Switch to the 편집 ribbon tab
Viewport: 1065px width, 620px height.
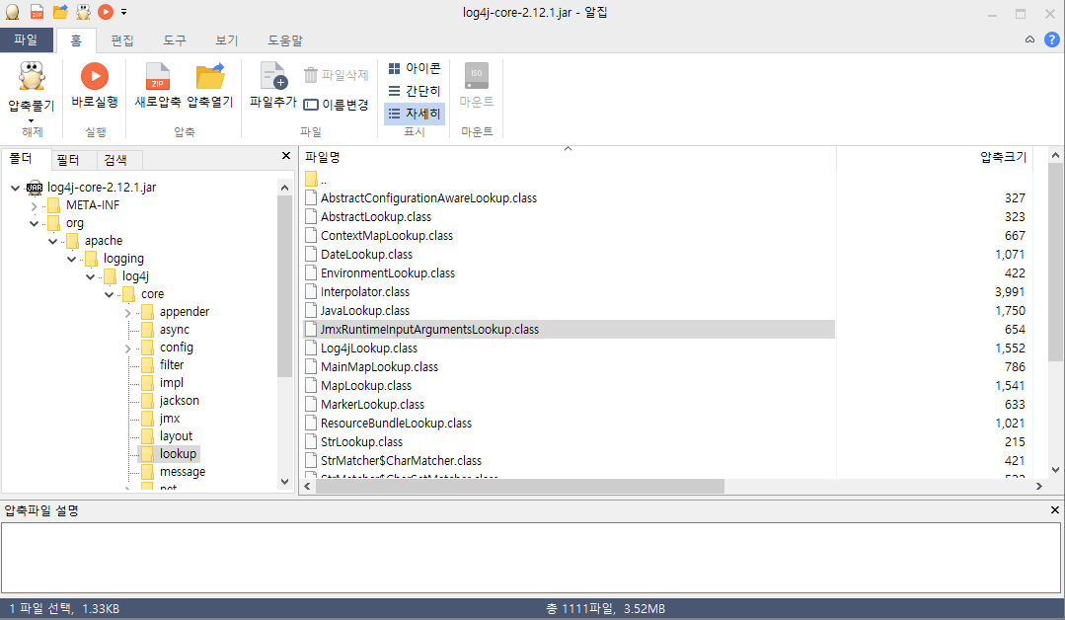coord(122,40)
